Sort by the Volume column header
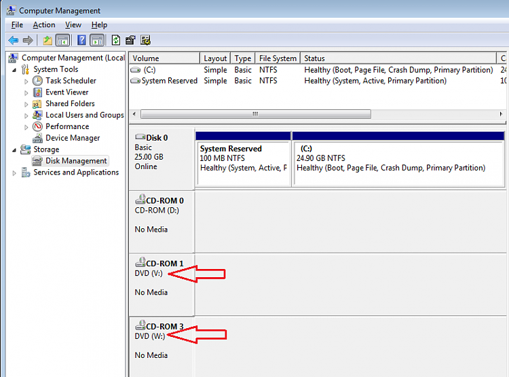The width and height of the screenshot is (509, 377). (x=164, y=58)
